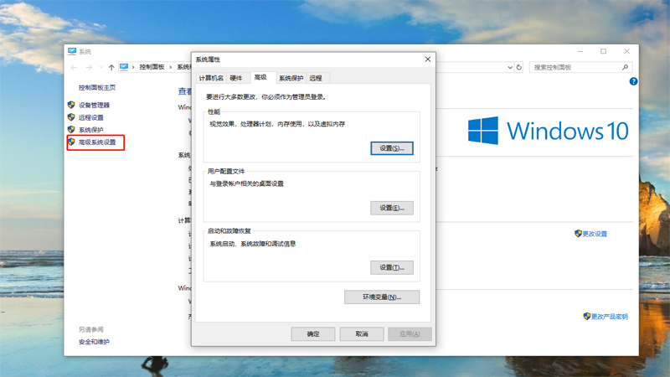The image size is (670, 377).
Task: Click the Windows 10 logo
Action: tap(548, 131)
